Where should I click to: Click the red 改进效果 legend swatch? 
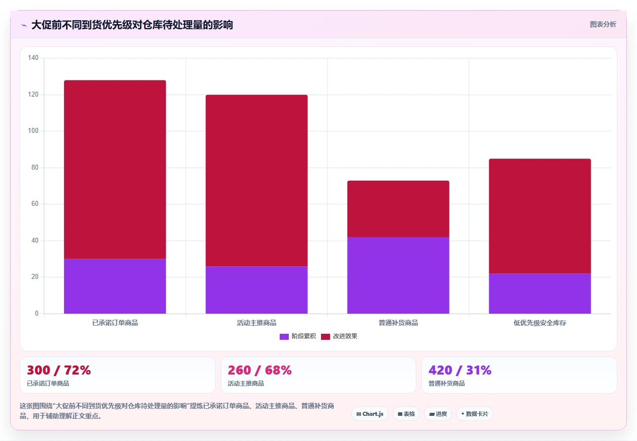326,336
